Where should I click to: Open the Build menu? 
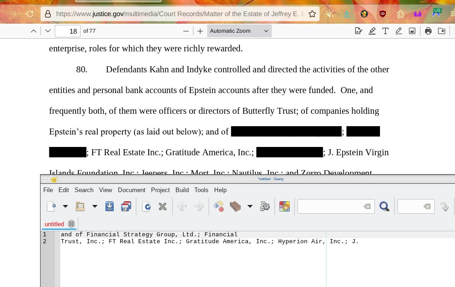(x=182, y=190)
